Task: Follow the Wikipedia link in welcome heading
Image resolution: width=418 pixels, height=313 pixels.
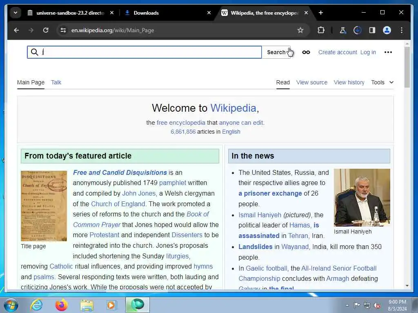Action: (233, 108)
